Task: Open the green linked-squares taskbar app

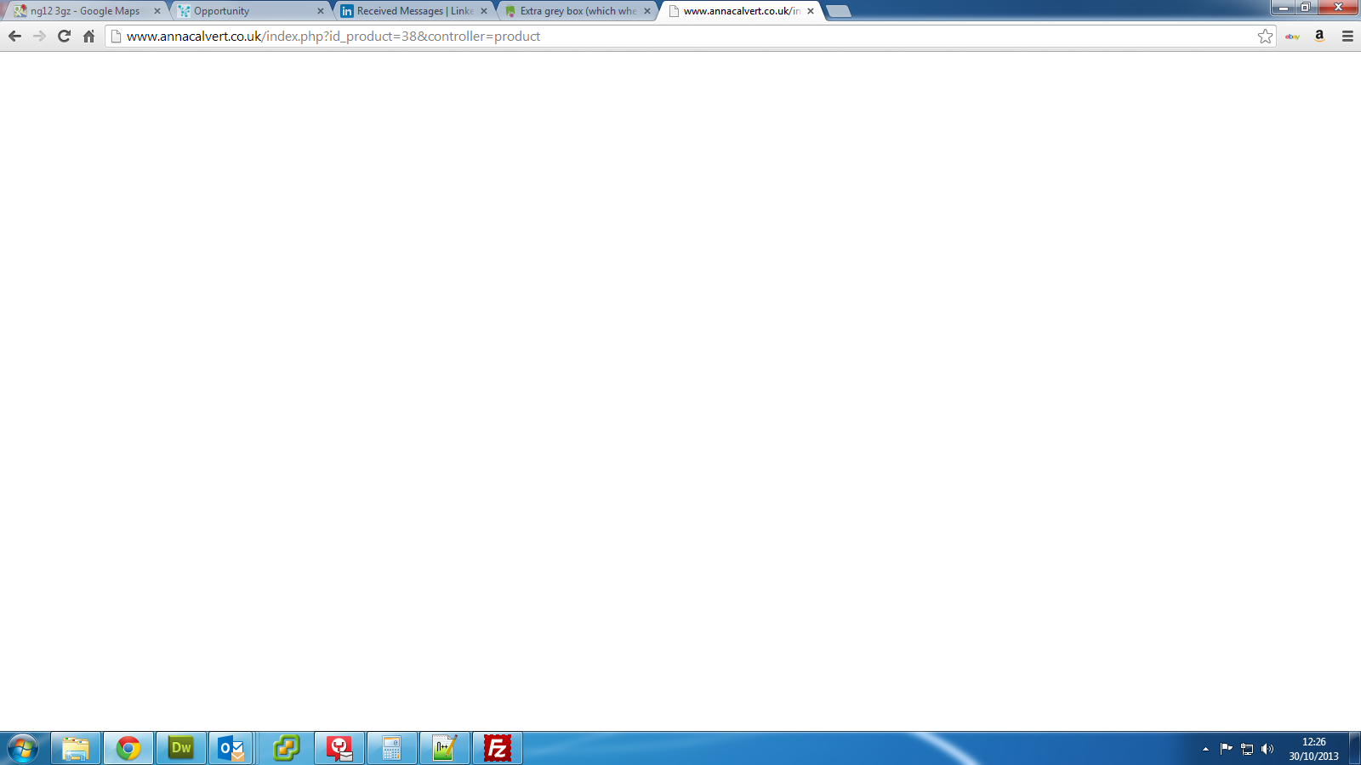Action: (x=287, y=748)
